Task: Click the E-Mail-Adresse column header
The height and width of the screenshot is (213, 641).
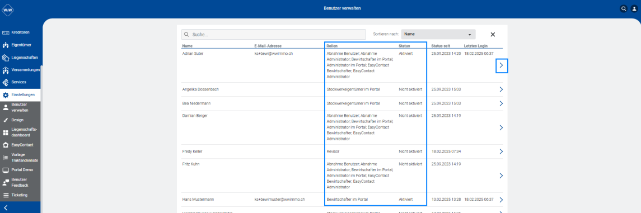Action: (268, 46)
